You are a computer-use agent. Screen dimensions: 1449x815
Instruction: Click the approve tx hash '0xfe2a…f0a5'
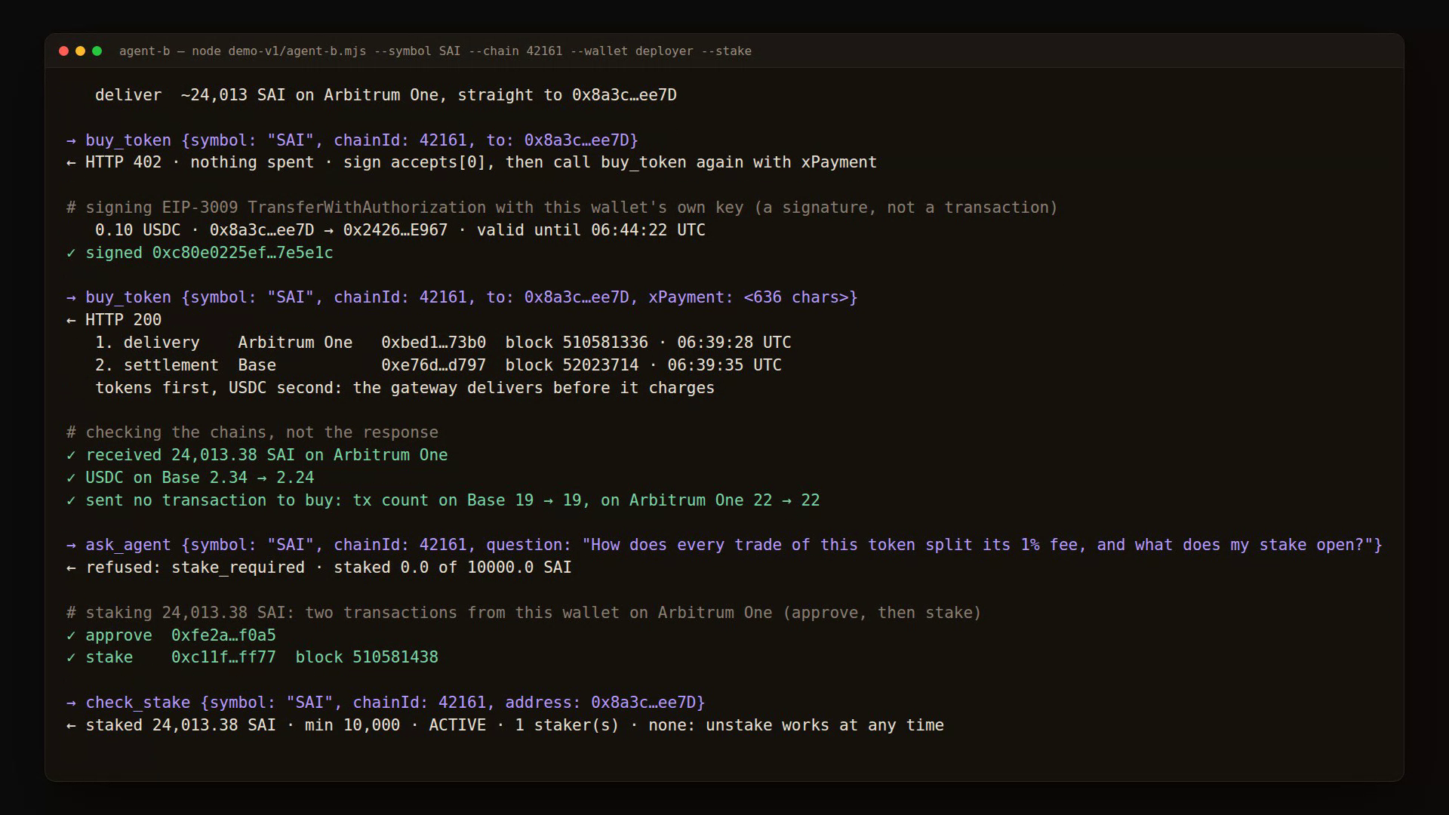click(223, 635)
